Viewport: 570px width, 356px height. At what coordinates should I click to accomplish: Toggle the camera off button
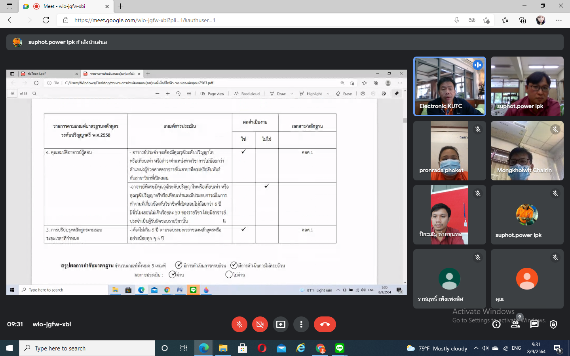[260, 324]
